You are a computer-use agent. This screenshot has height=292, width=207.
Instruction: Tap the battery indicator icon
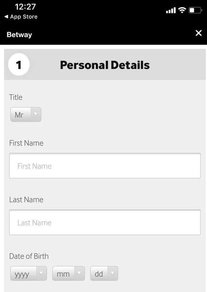point(195,10)
